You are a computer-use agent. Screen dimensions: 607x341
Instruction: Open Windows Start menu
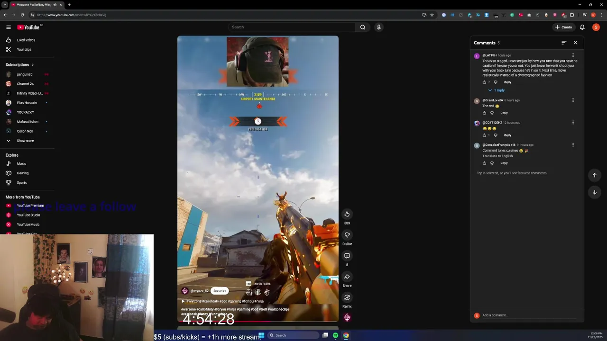[x=261, y=335]
